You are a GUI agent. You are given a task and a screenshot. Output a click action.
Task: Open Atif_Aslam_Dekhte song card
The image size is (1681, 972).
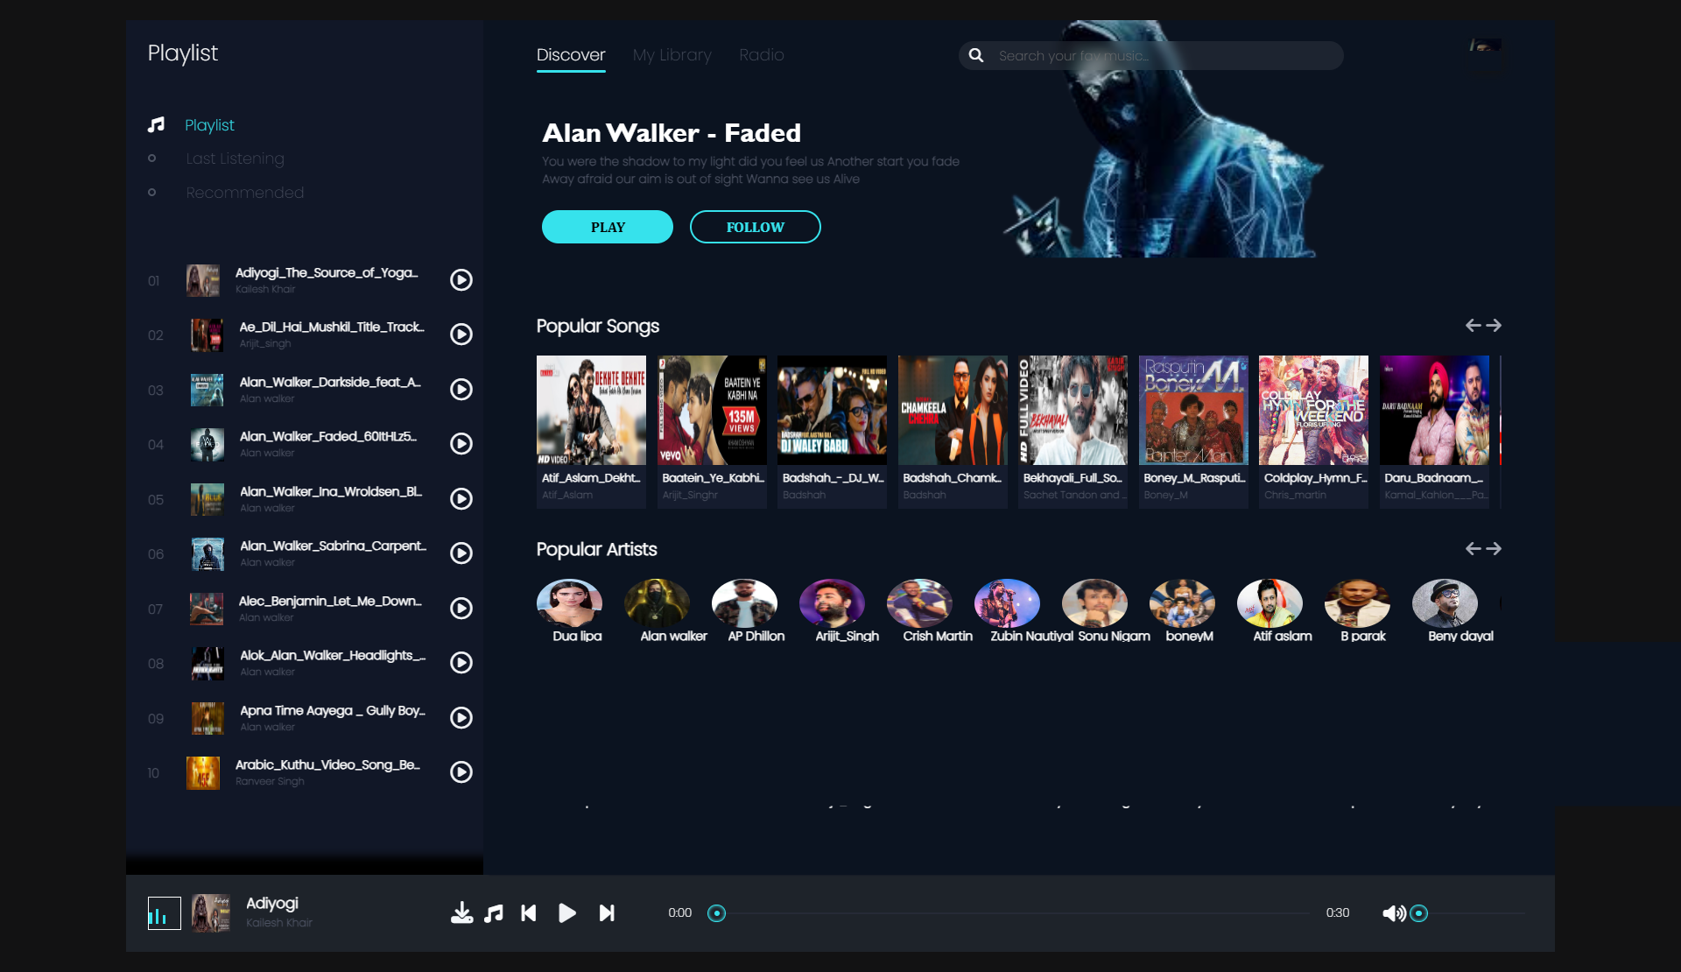click(x=591, y=431)
